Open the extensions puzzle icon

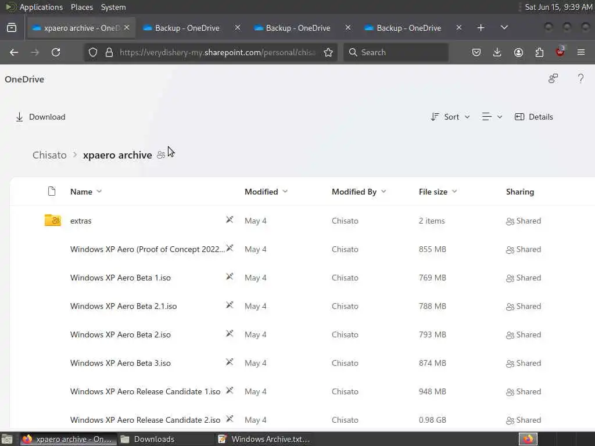(x=539, y=52)
